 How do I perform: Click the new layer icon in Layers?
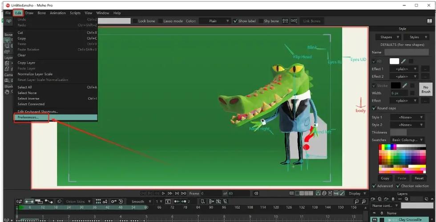tap(373, 199)
